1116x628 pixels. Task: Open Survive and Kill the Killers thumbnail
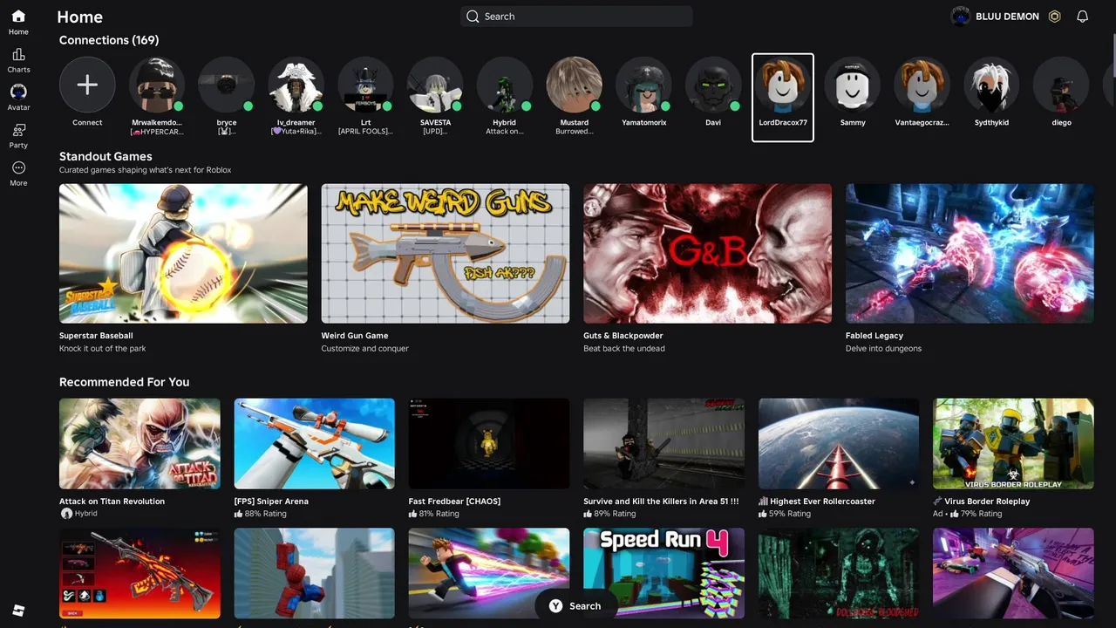[x=664, y=444]
